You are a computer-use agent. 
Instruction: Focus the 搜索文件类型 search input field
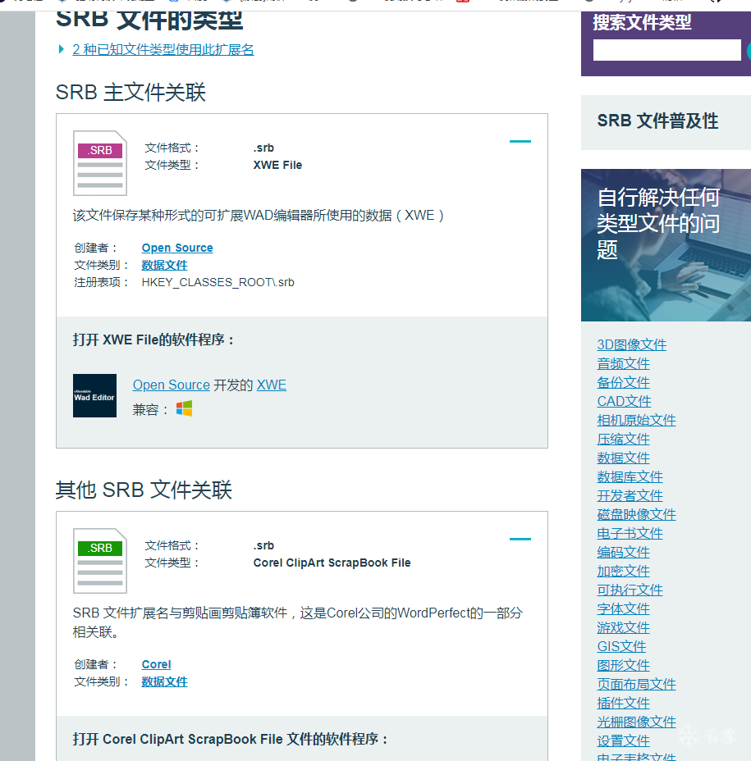(x=667, y=50)
